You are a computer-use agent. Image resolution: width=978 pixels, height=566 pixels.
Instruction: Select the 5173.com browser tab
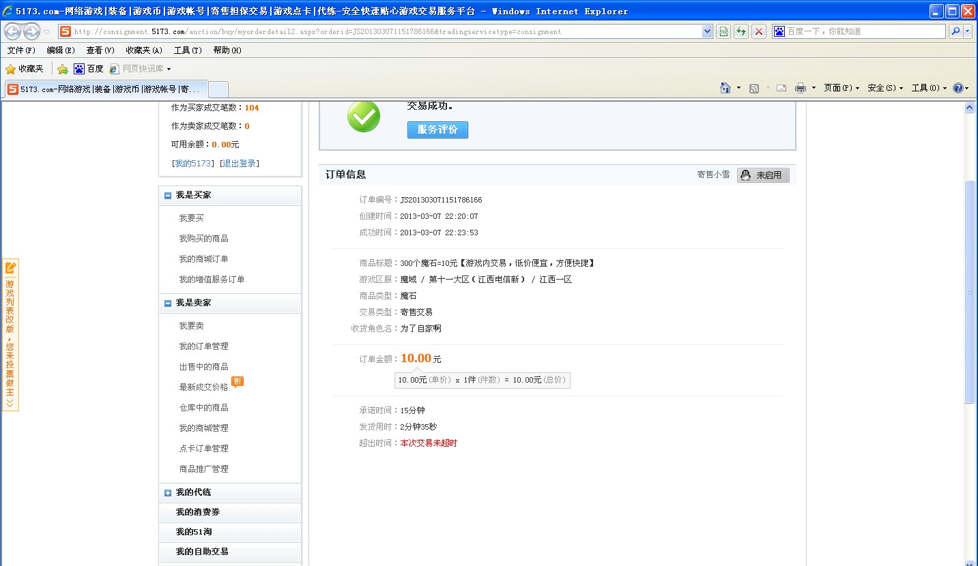click(x=105, y=89)
